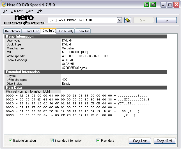Minimize the Nero CD-DVD Speed window
This screenshot has width=181, height=149.
pyautogui.click(x=163, y=5)
